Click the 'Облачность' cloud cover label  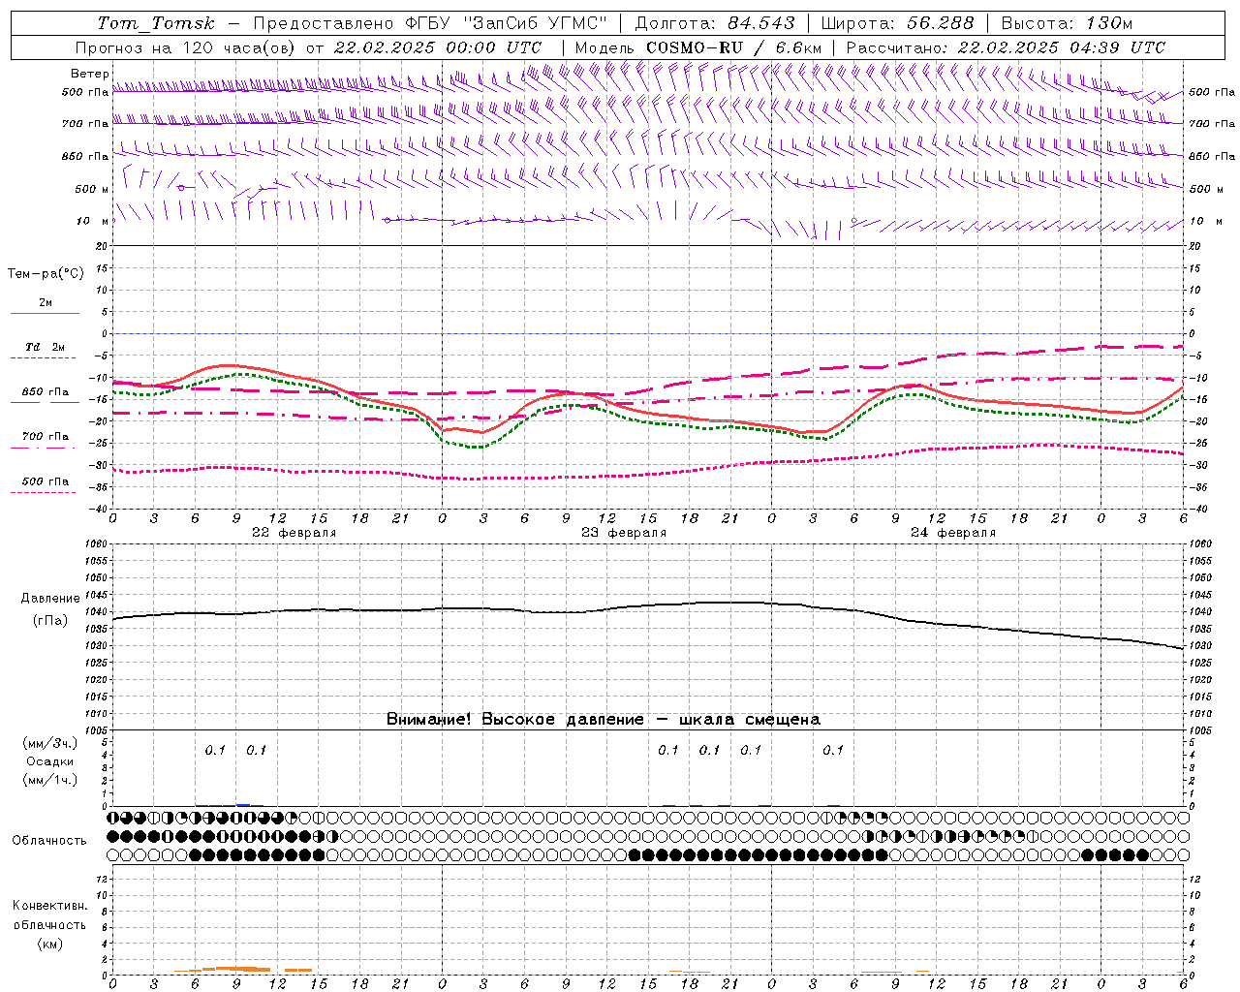point(49,840)
